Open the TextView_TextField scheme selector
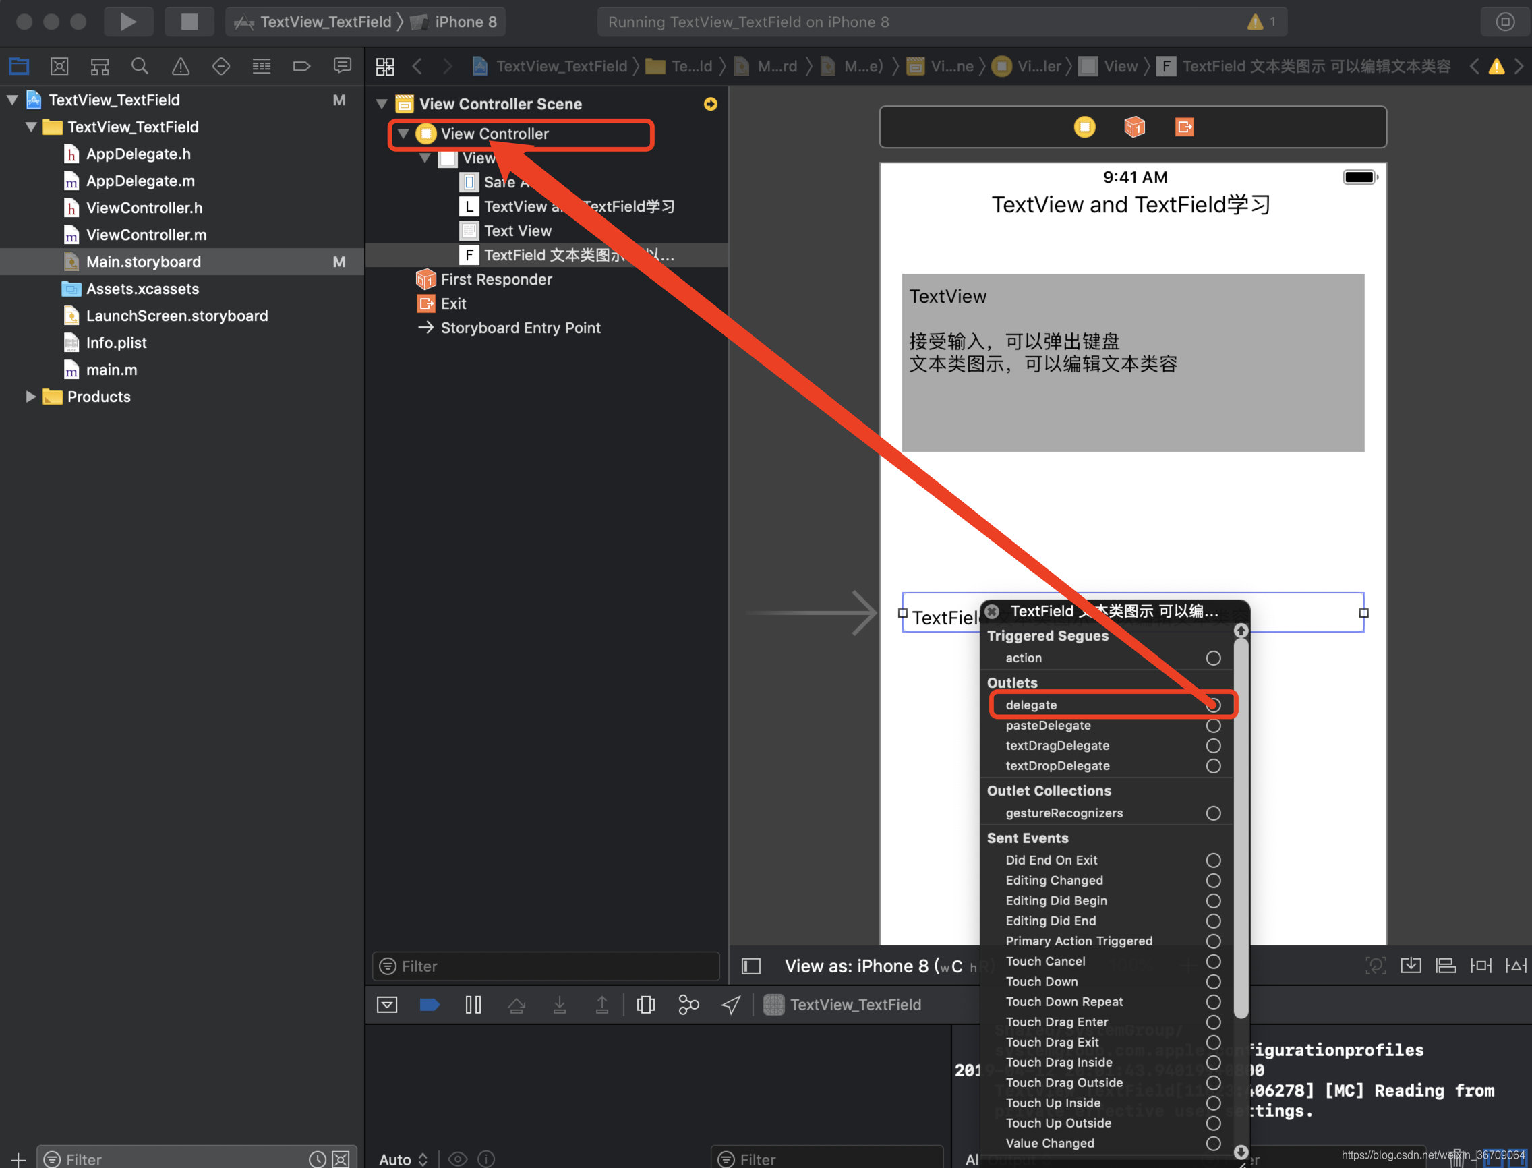 click(x=313, y=22)
